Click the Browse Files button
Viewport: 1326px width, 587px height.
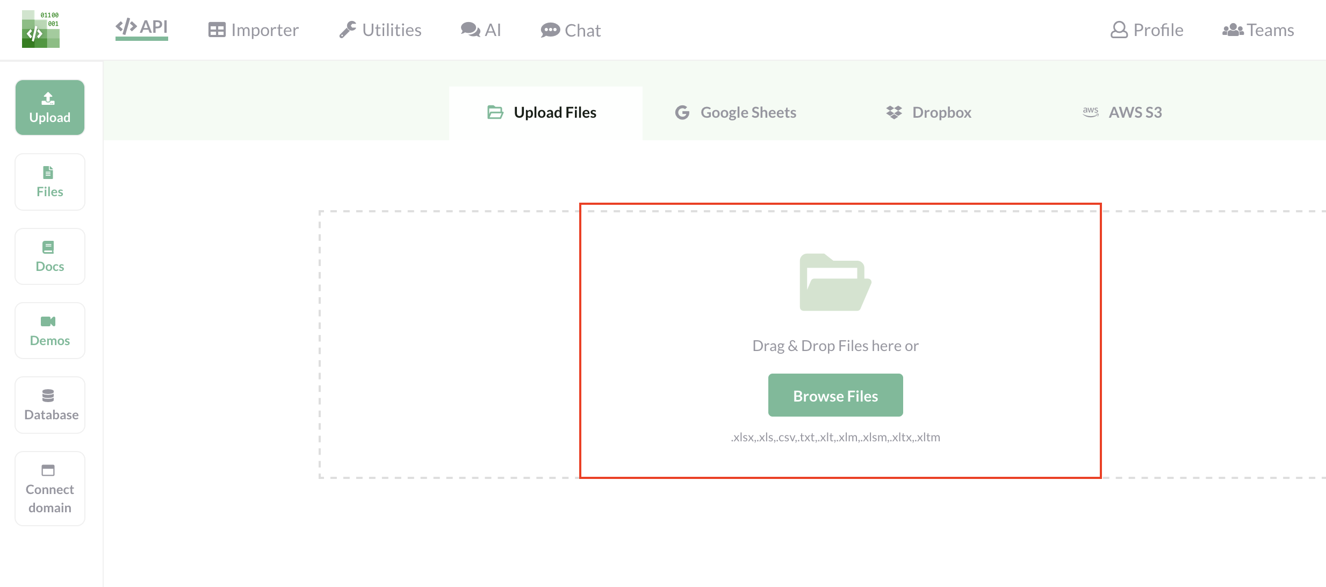pyautogui.click(x=835, y=395)
